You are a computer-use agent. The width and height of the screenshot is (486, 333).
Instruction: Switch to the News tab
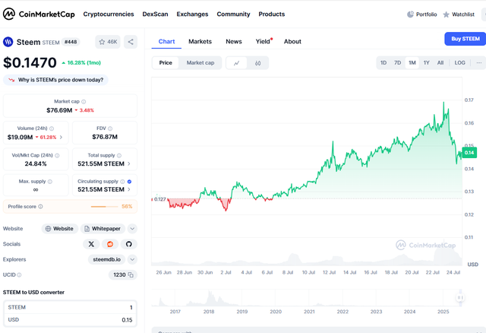point(234,42)
